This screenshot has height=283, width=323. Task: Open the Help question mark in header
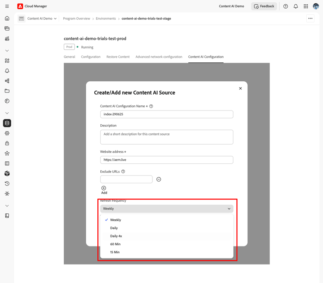click(x=286, y=6)
